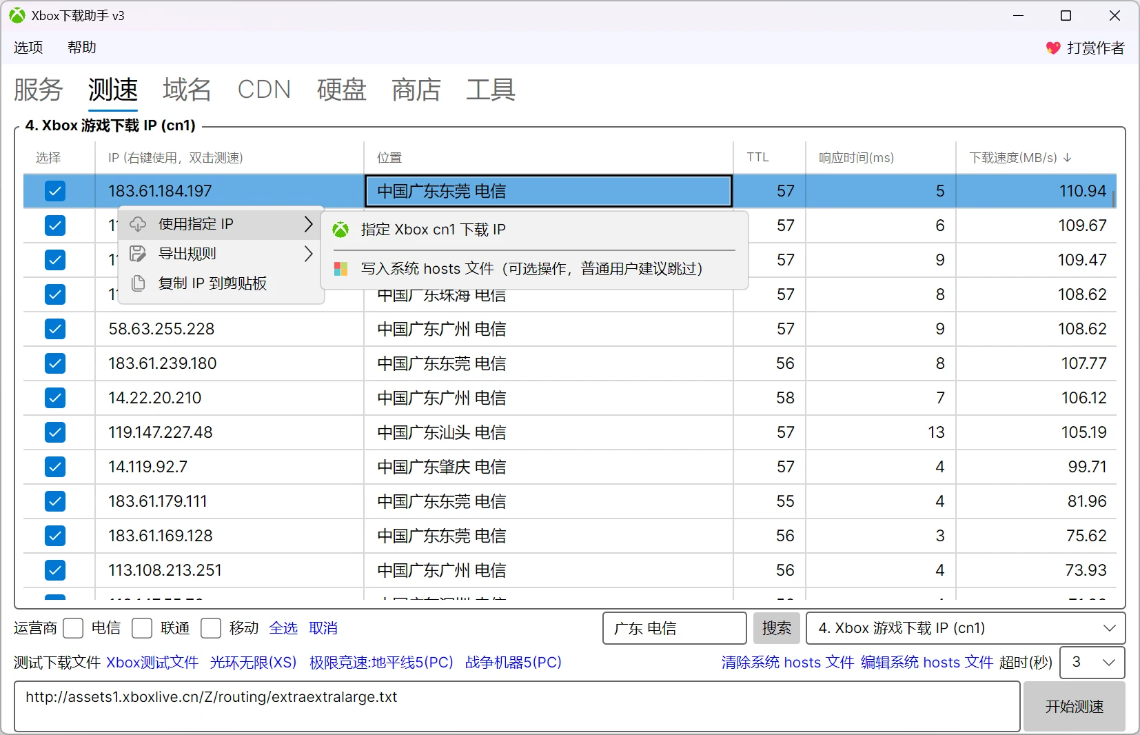The image size is (1140, 735).
Task: Select the 测速 tab
Action: 113,90
